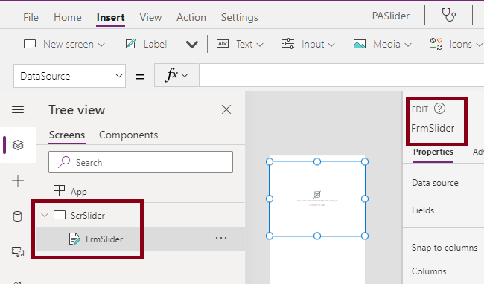Click the FrmSlider form icon in tree
Screen dimensions: 484x284
click(74, 239)
